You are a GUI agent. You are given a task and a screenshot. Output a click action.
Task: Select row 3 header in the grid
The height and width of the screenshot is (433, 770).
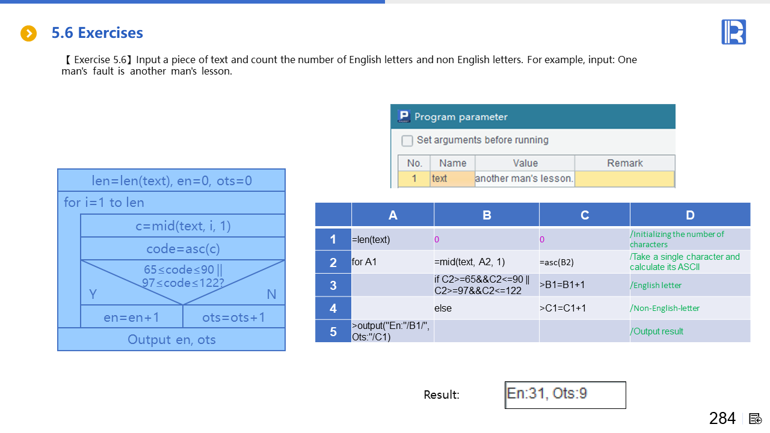[x=333, y=285]
